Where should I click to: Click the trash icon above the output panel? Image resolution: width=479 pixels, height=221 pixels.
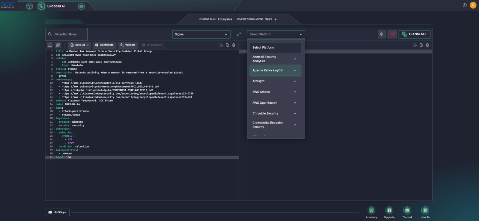coord(427,45)
